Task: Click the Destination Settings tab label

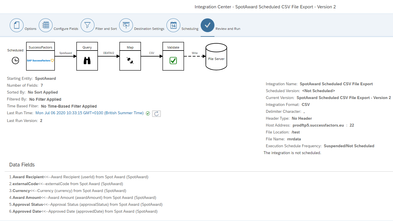Action: 149,29
